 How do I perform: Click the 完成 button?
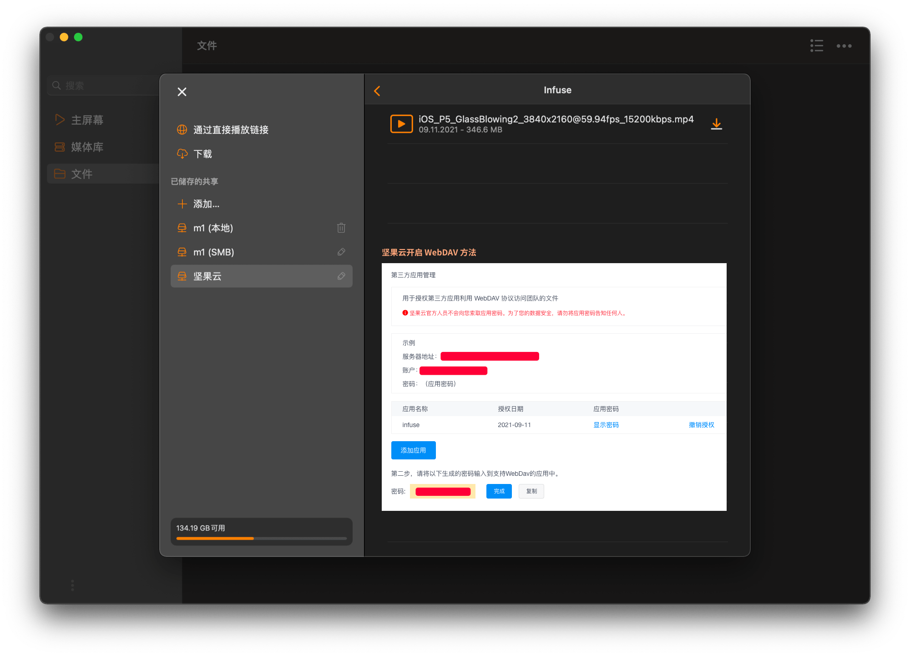pyautogui.click(x=499, y=491)
